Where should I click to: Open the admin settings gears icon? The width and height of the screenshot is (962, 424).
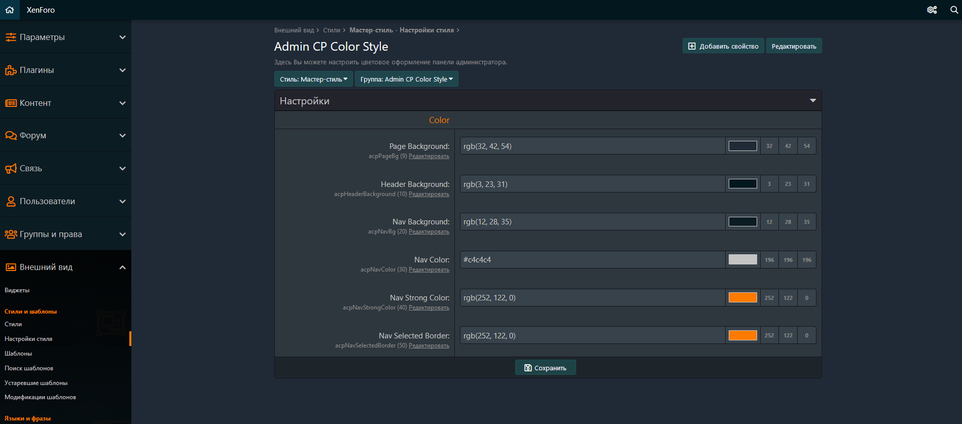pos(932,10)
